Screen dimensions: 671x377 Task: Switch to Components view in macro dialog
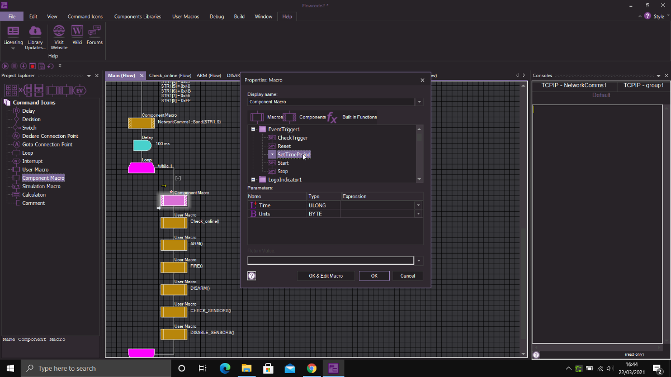290,117
